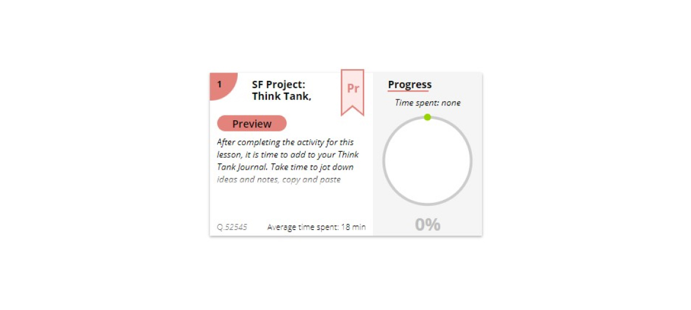The image size is (691, 310).
Task: Click the faded 'ideas and notes, copy and paste' line
Action: coord(279,179)
